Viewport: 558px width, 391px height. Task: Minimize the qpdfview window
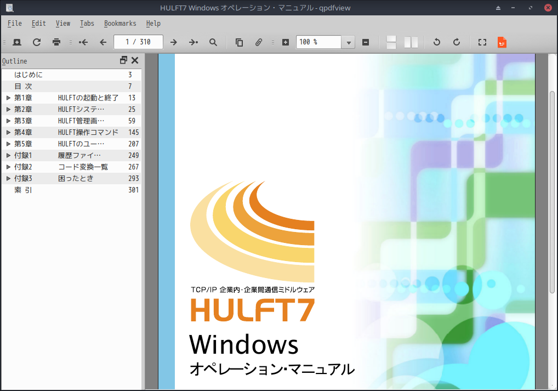[513, 8]
